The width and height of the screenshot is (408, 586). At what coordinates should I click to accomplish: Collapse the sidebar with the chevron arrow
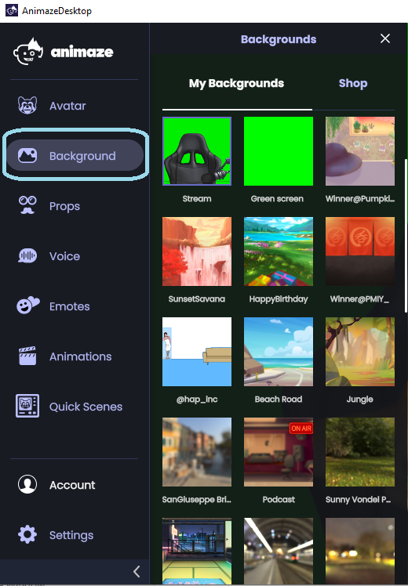click(x=137, y=571)
